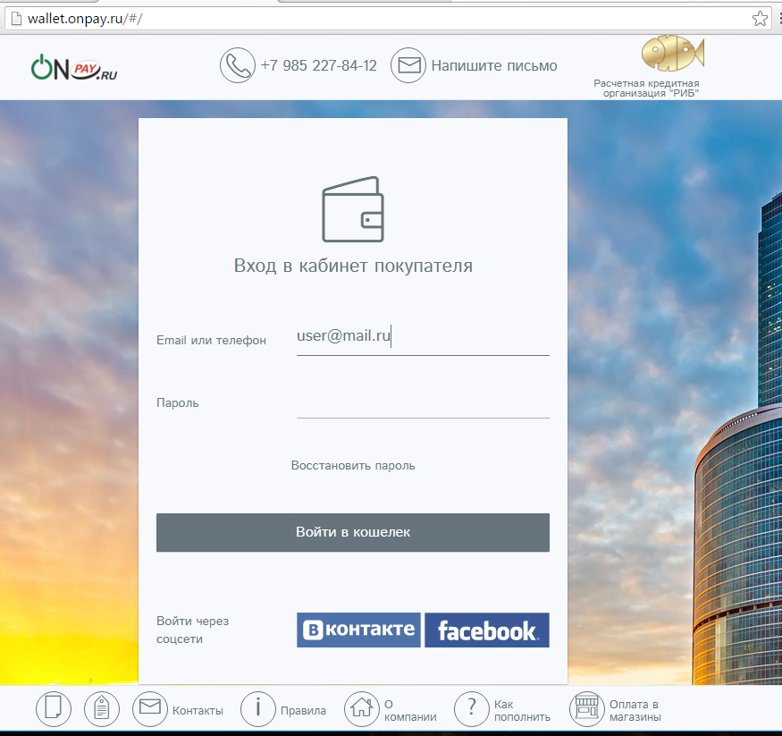
Task: Click the OnPay.ru logo
Action: [x=74, y=67]
